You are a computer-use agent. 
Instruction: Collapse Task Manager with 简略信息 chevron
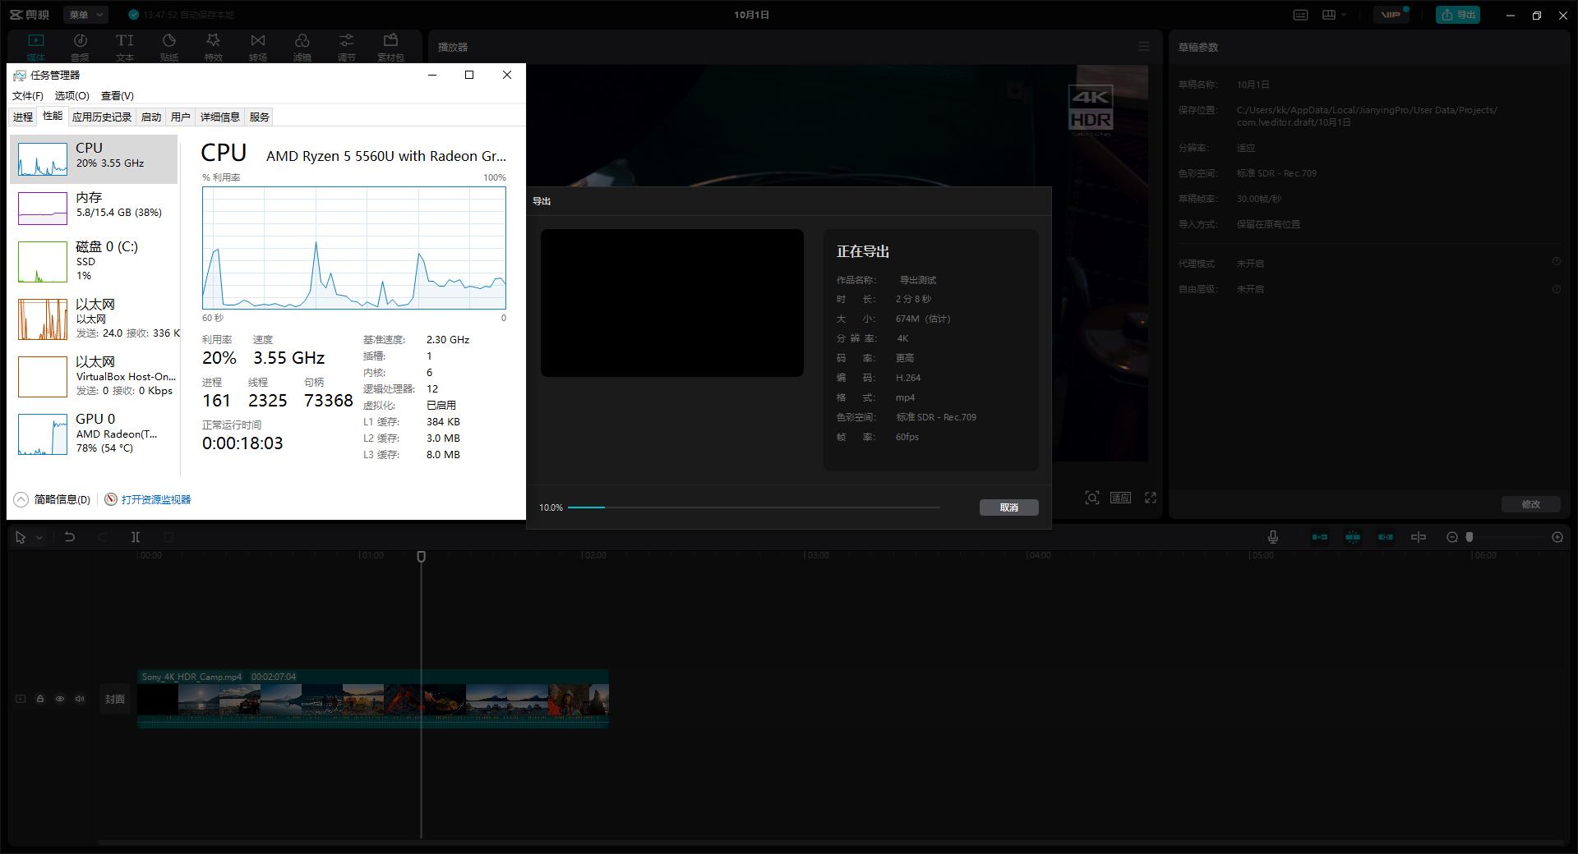coord(21,499)
